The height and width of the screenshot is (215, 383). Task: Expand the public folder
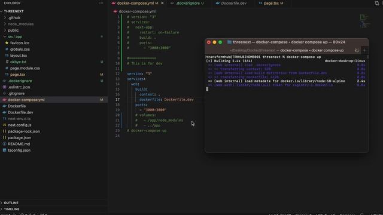click(x=13, y=30)
